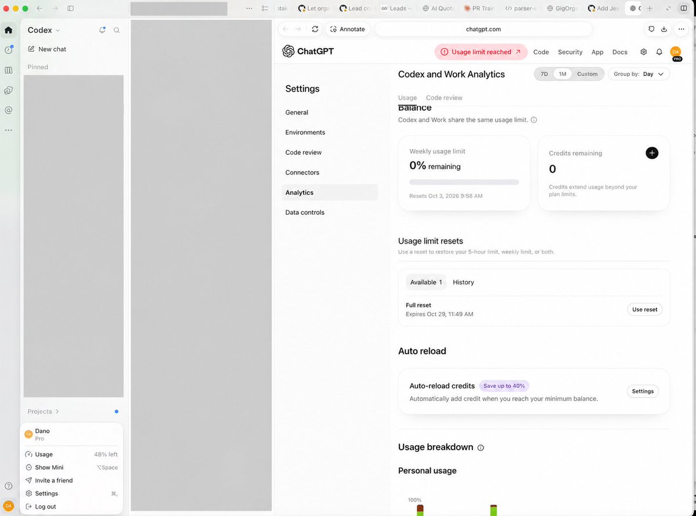Select the 7D time range
The width and height of the screenshot is (696, 516).
click(x=544, y=74)
